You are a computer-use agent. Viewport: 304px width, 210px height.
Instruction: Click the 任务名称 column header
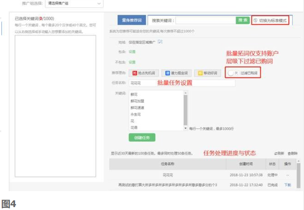pyautogui.click(x=168, y=164)
